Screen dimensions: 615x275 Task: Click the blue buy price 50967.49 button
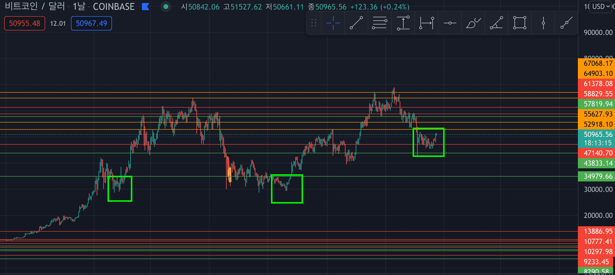[91, 23]
